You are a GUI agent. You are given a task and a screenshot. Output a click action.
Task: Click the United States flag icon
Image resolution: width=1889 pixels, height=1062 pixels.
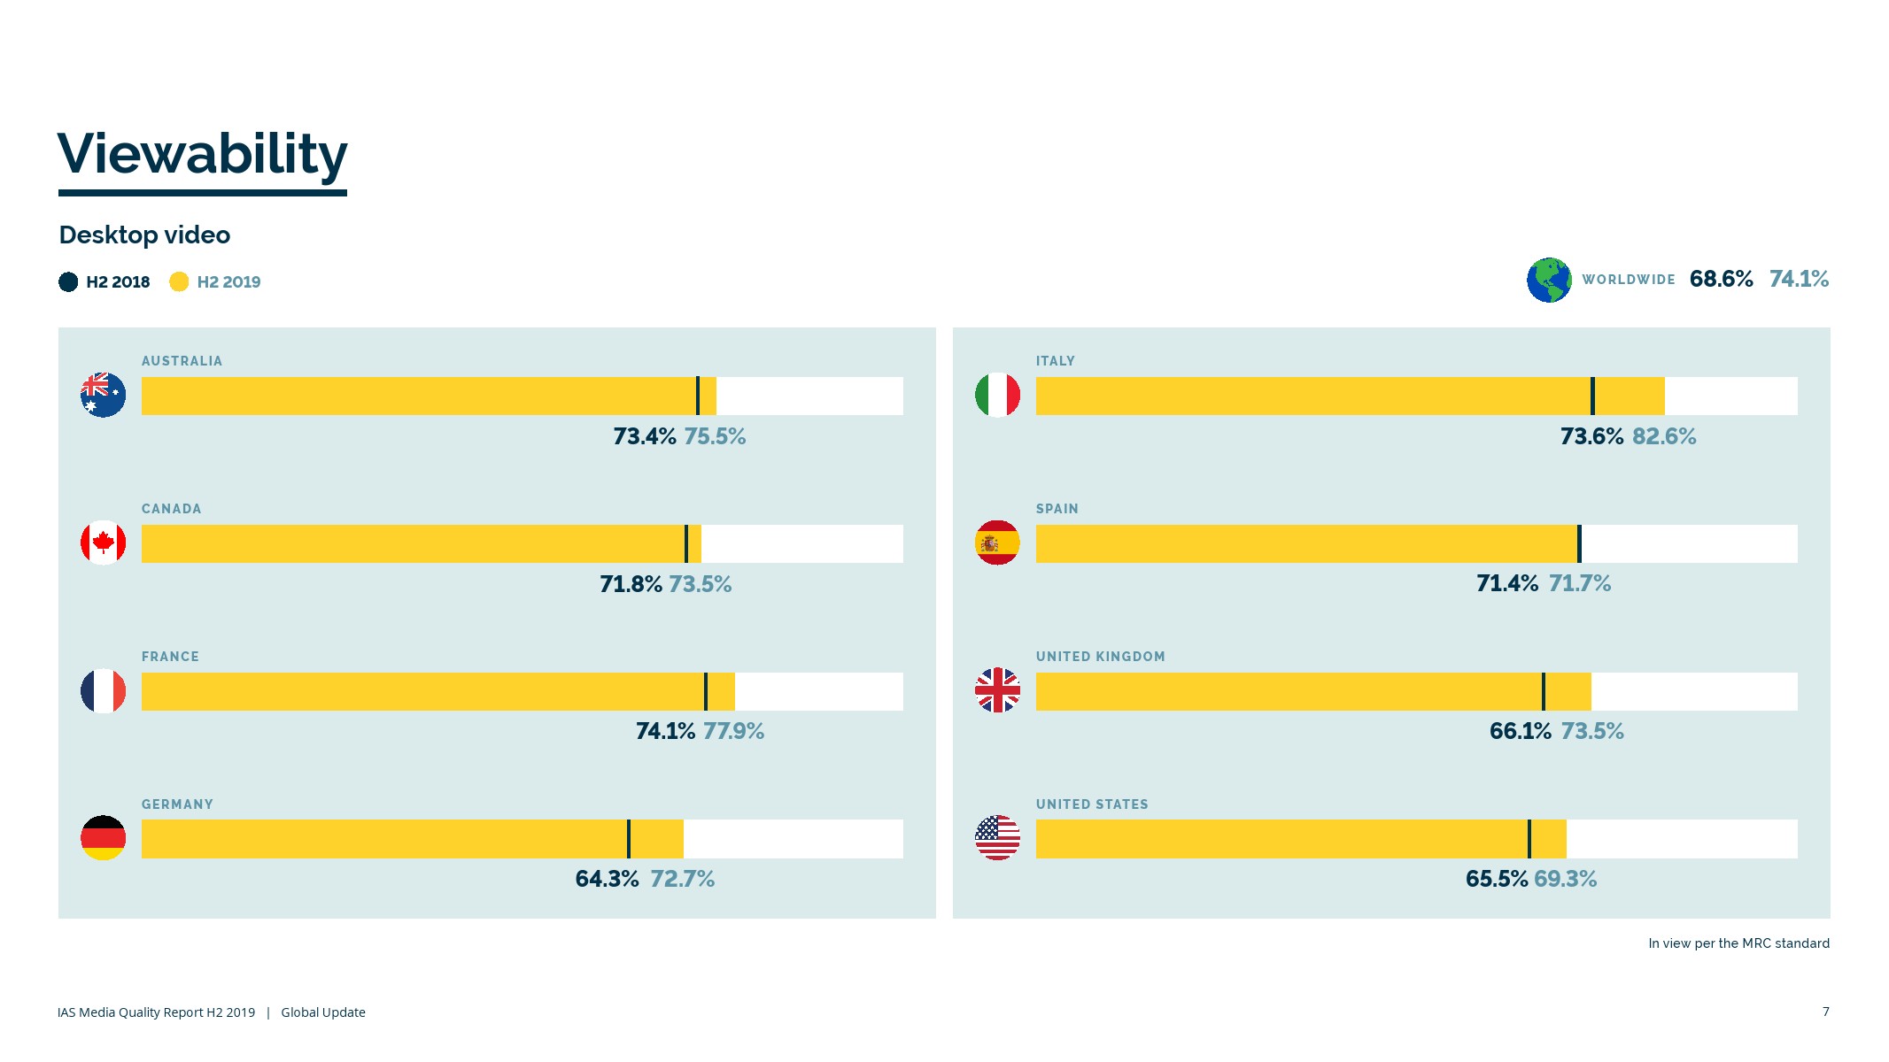pyautogui.click(x=997, y=837)
